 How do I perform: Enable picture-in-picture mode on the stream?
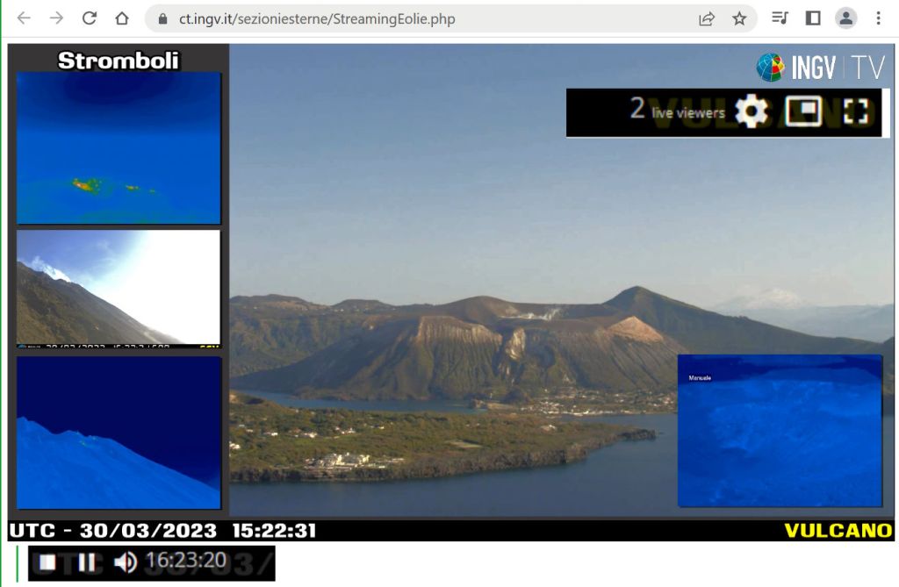click(x=802, y=111)
